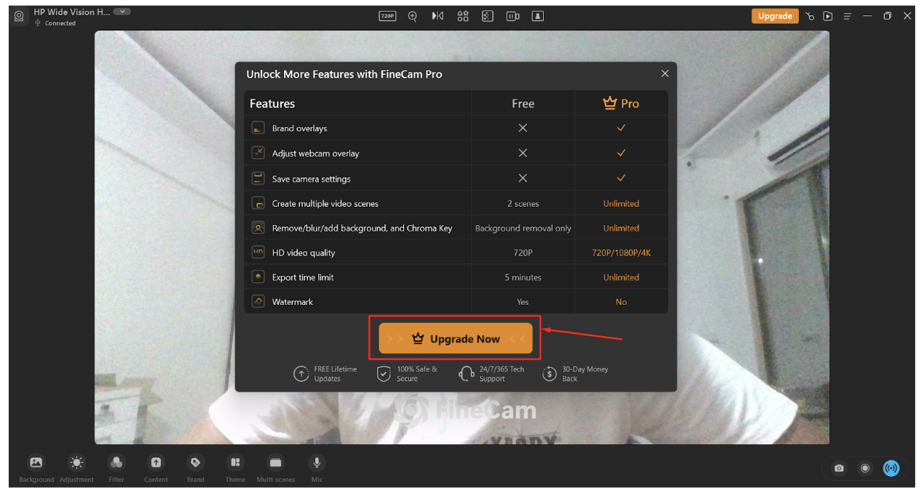Start recording with the record icon

click(x=864, y=468)
